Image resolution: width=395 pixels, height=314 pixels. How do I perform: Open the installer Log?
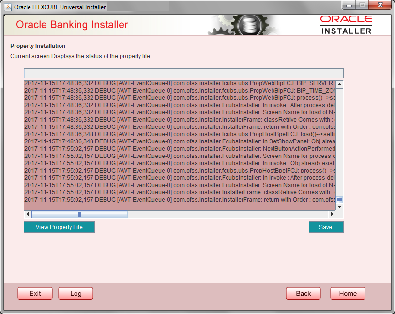(76, 293)
